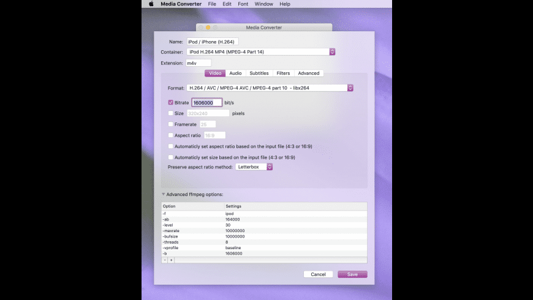Switch to the Subtitles tab

click(x=259, y=73)
